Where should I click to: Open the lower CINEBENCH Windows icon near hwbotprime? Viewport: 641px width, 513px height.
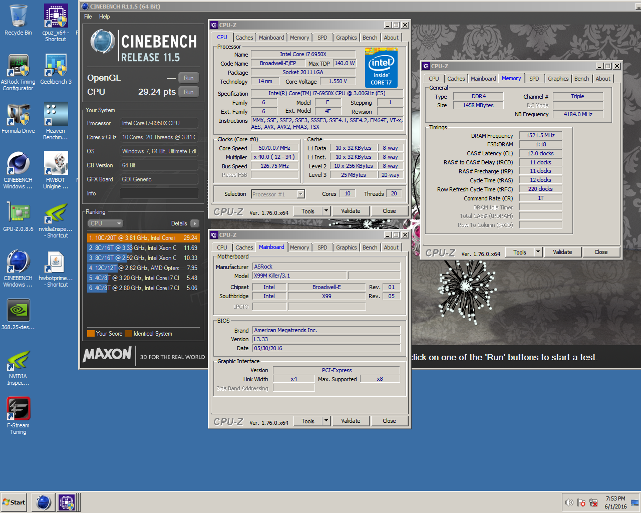coord(18,269)
